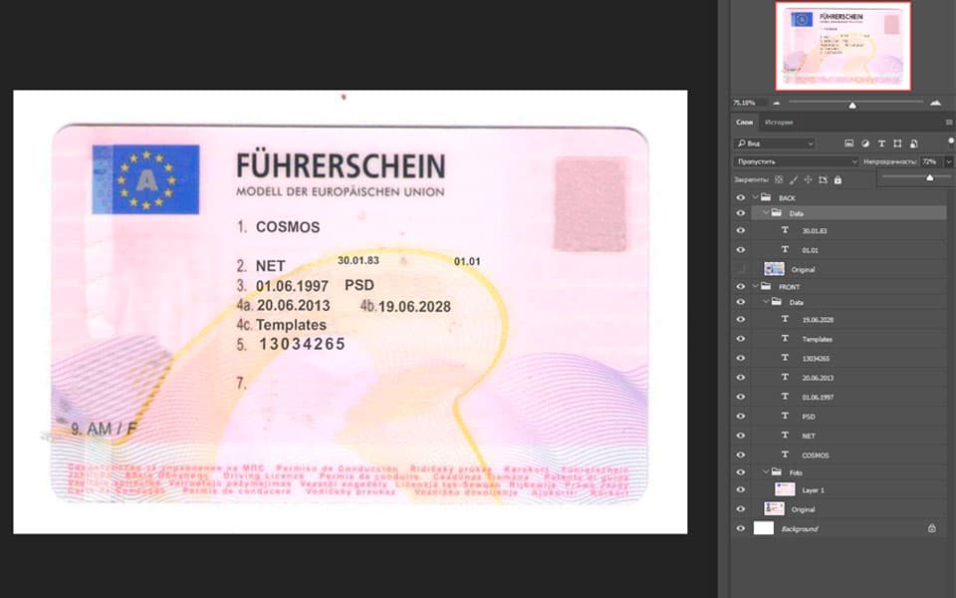Open the blend mode dropdown

tap(796, 161)
